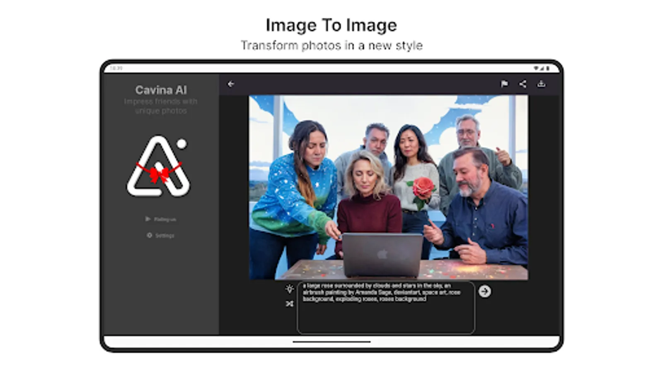Screen dimensions: 663x372
Task: Tap the generated group photo
Action: (x=388, y=187)
